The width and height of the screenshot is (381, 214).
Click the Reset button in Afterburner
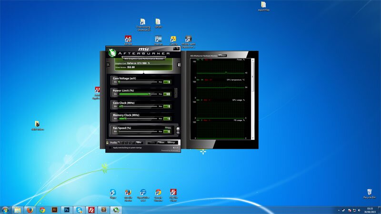(161, 143)
